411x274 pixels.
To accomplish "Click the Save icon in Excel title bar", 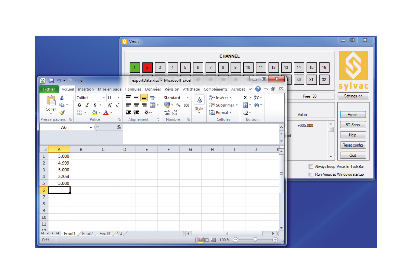I will pos(52,81).
